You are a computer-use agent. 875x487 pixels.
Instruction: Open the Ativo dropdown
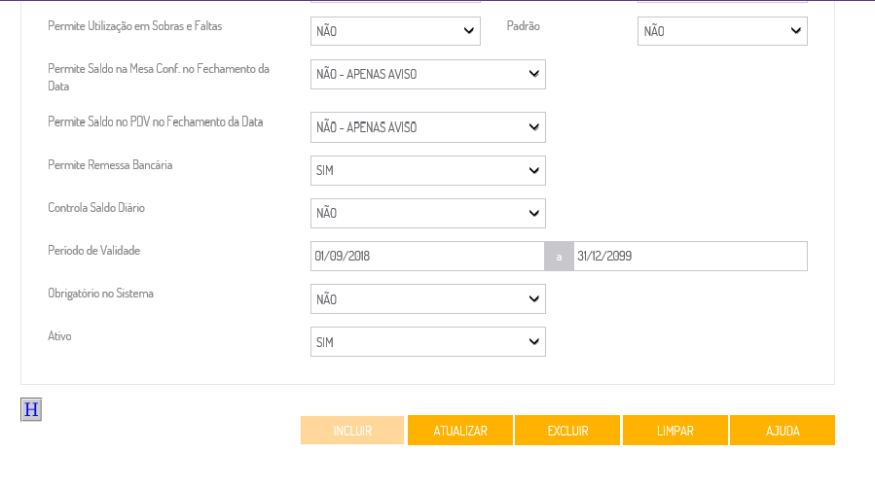(427, 342)
